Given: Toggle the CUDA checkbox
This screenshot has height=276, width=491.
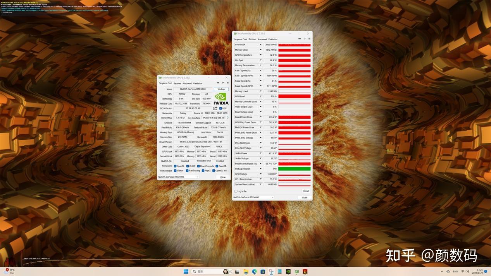Looking at the screenshot, I should click(188, 166).
